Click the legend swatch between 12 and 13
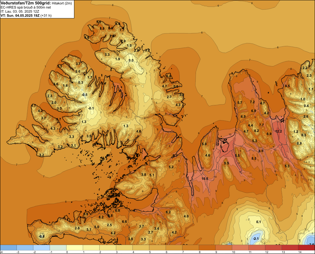 (x=273, y=248)
